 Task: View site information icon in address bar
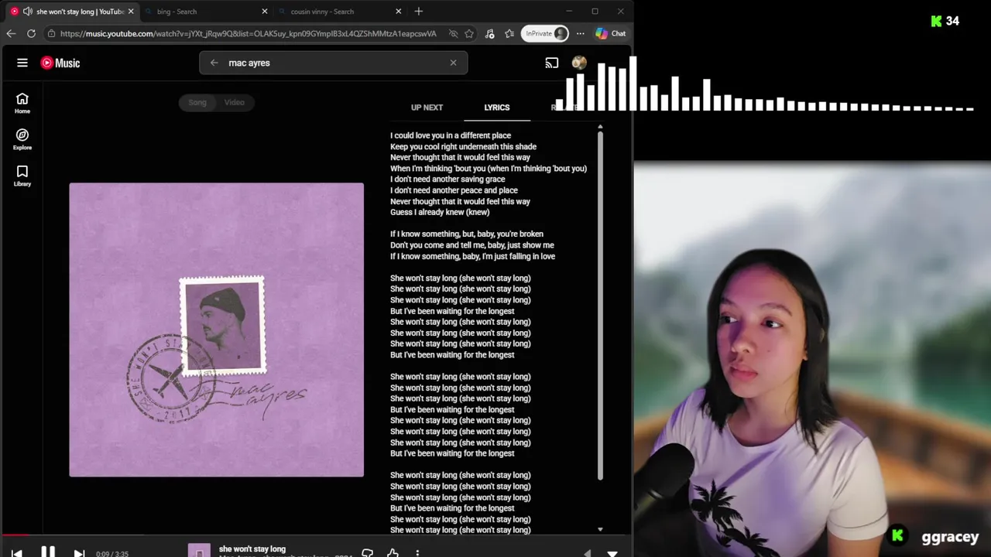click(51, 33)
